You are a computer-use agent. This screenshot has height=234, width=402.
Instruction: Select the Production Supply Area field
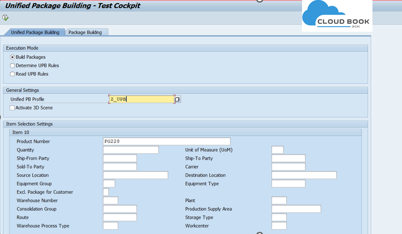coord(296,209)
